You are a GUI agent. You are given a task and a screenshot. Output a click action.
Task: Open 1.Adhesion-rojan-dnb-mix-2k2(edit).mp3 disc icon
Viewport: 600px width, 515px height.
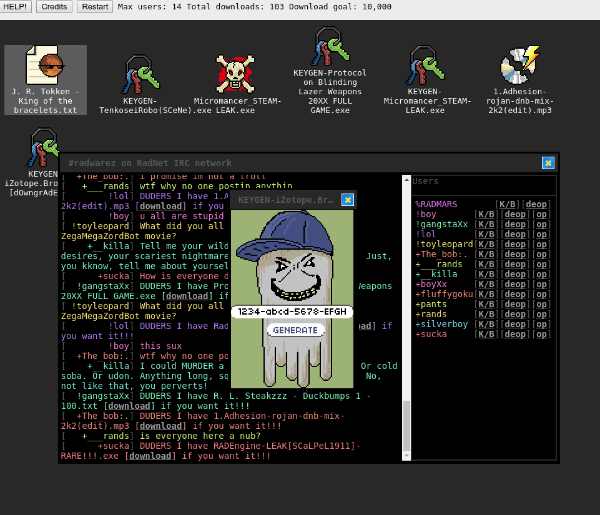coord(519,79)
